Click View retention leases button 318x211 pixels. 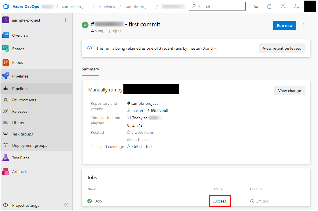click(x=282, y=48)
